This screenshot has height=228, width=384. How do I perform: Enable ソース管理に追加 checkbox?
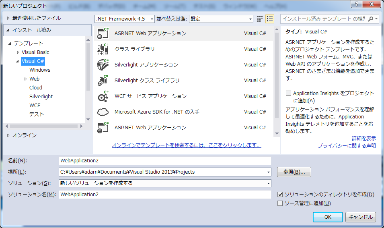(280, 203)
